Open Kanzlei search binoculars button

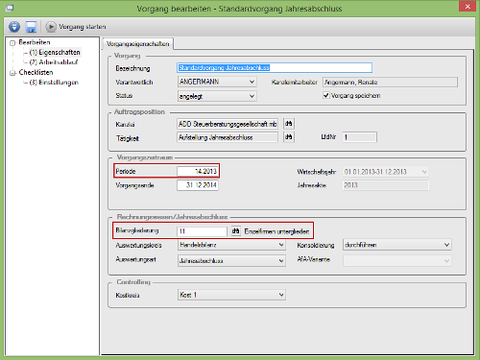click(x=289, y=124)
